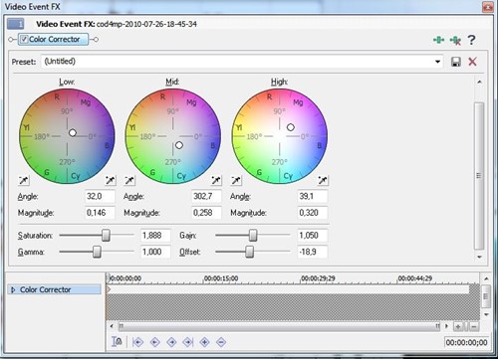The width and height of the screenshot is (498, 359).
Task: Close the Video Event FX window
Action: coord(488,7)
